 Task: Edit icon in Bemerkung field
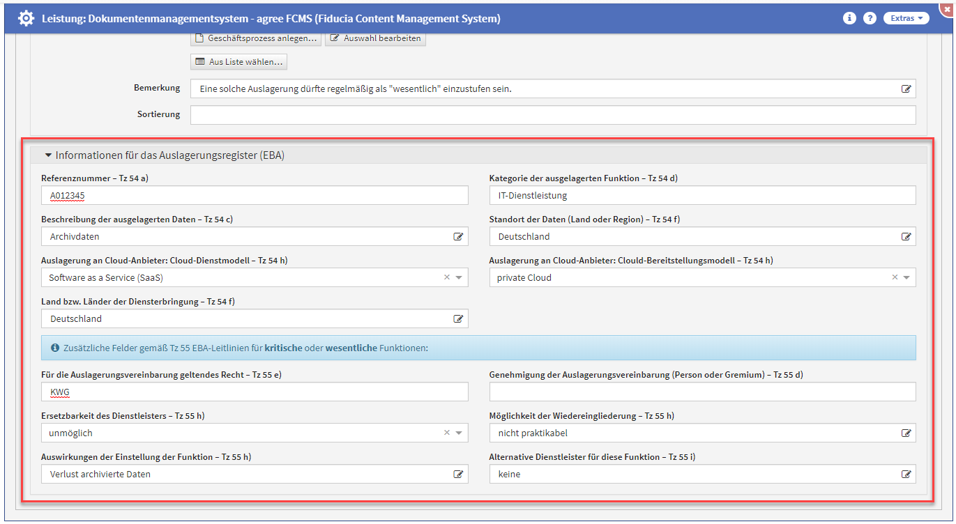906,89
